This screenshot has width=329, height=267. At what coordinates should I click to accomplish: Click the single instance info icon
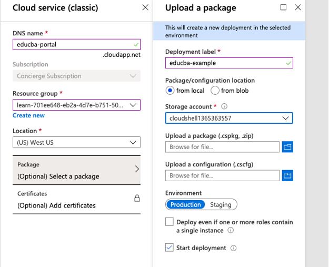pos(231,231)
